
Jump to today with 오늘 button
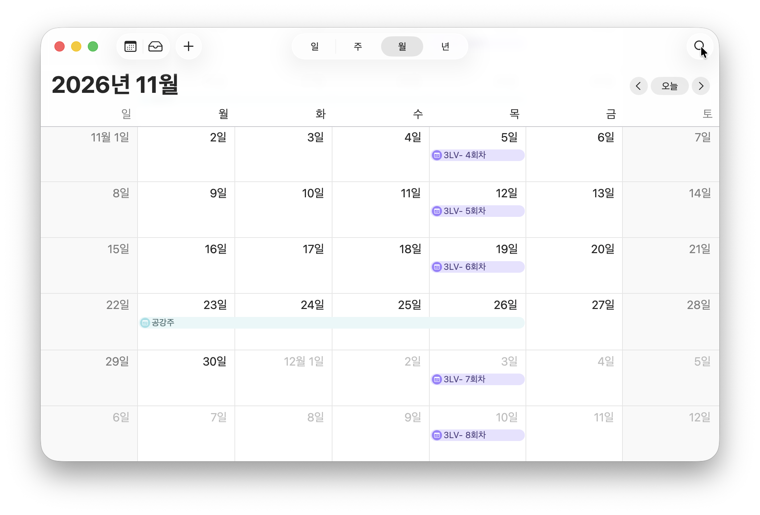click(x=670, y=86)
